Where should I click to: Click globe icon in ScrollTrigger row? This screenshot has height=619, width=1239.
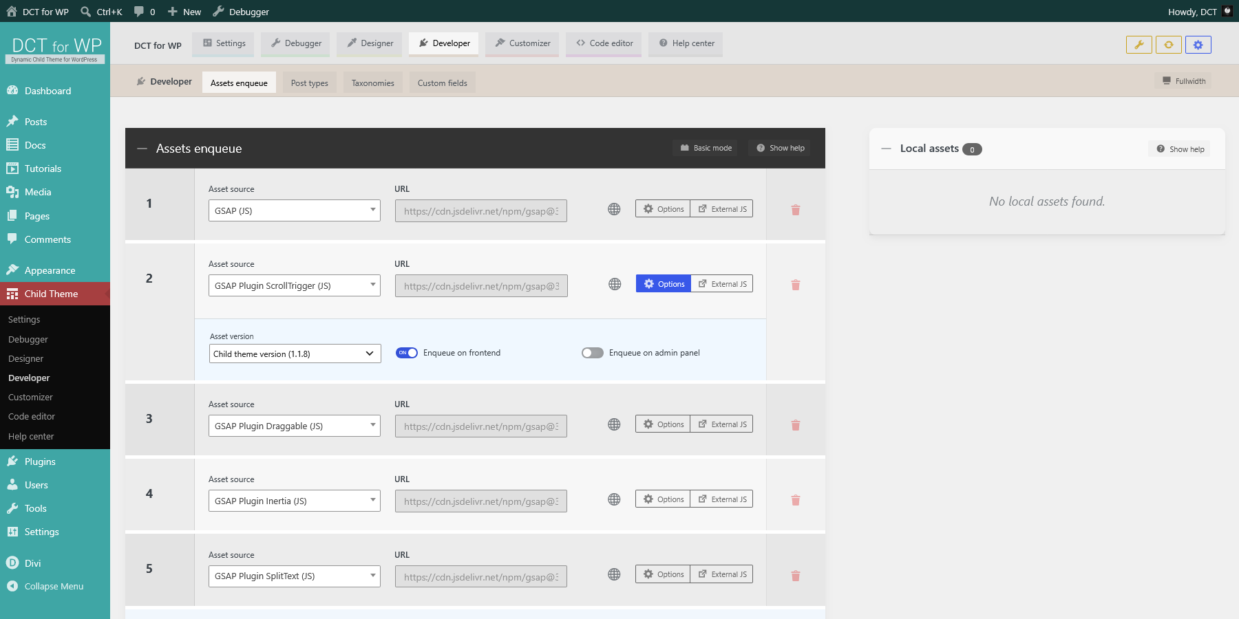coord(615,284)
